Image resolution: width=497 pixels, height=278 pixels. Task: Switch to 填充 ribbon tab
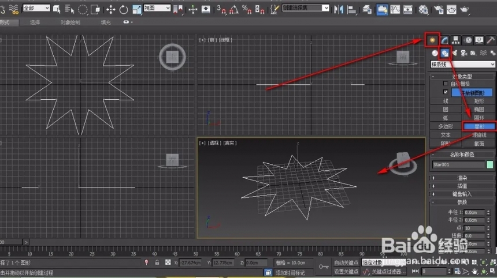coord(106,22)
